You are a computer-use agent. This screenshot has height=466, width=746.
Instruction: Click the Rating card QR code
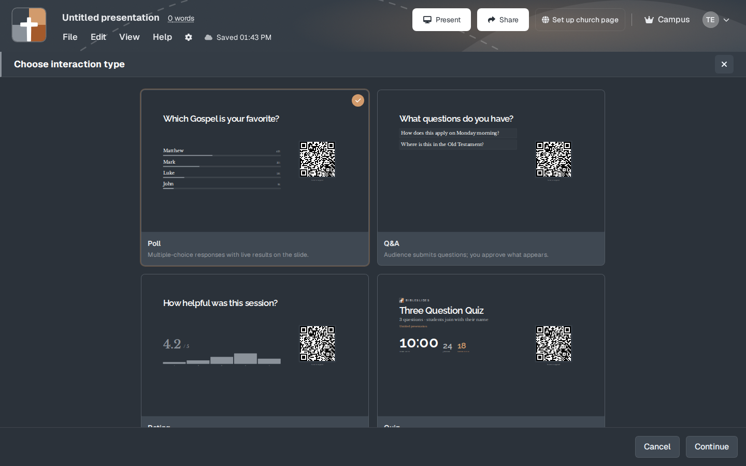click(318, 344)
